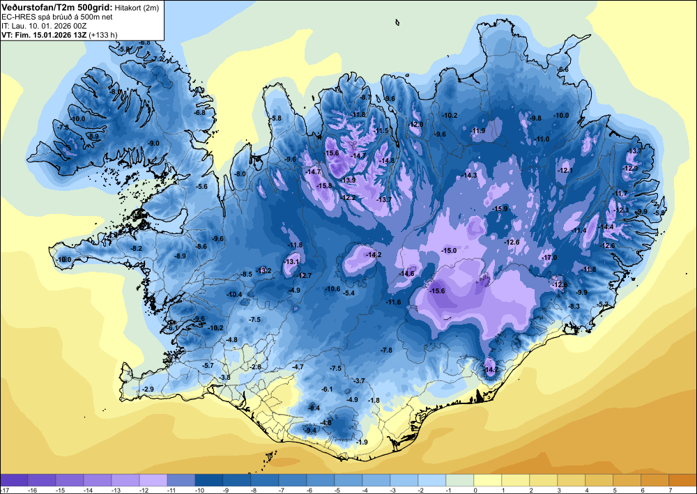Click the -11.9 temperature value
697x494 pixels.
(x=478, y=130)
